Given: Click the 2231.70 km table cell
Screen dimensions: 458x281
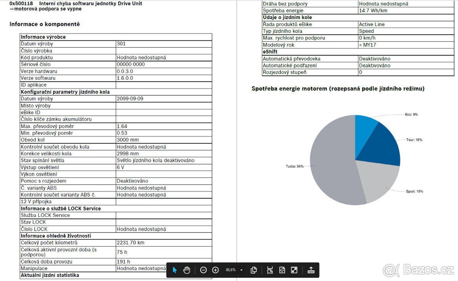Looking at the screenshot, I should 164,243.
